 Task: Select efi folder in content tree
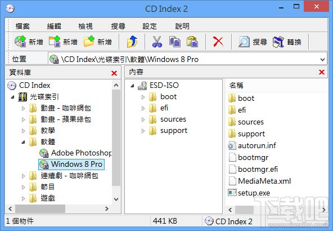tap(164, 108)
